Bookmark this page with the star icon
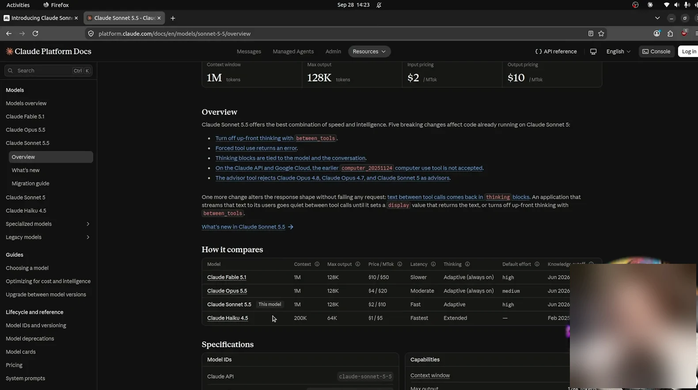This screenshot has width=698, height=390. pos(601,34)
